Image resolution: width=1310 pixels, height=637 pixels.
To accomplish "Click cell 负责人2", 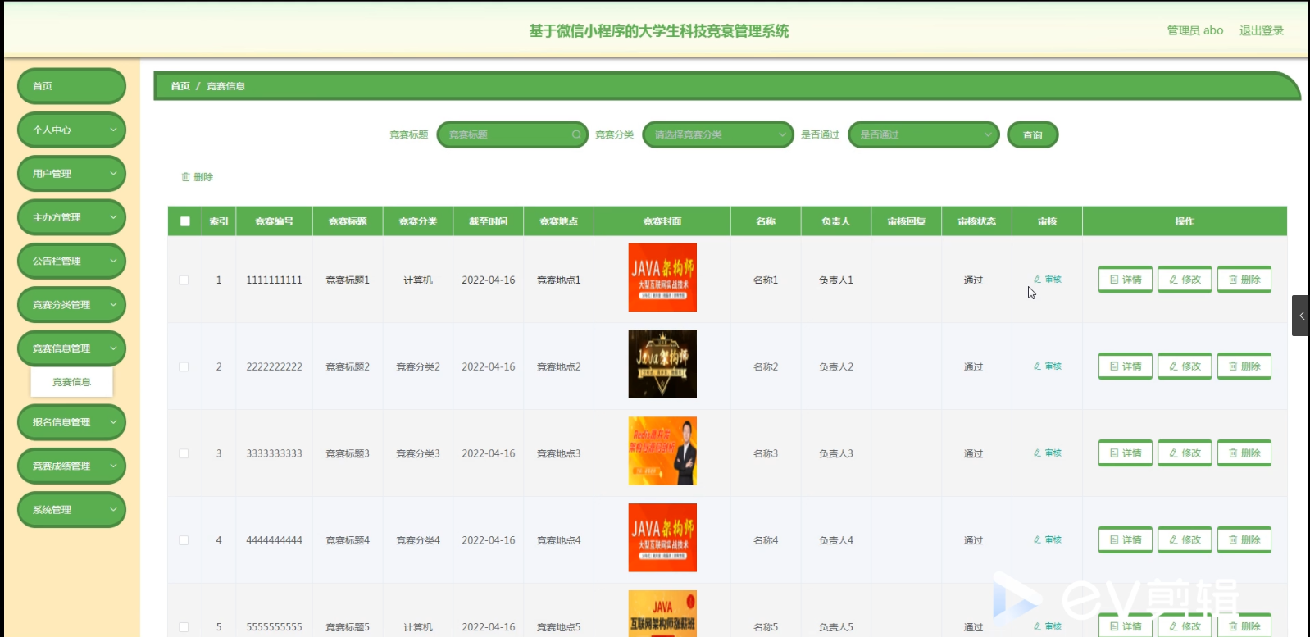I will tap(835, 366).
